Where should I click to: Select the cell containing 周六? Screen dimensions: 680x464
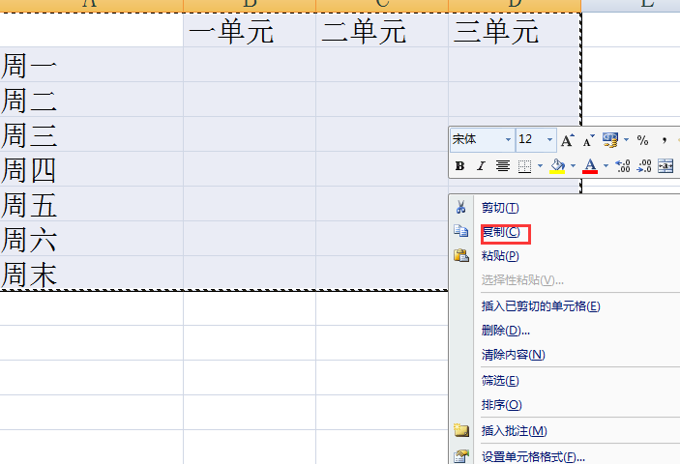pyautogui.click(x=92, y=239)
